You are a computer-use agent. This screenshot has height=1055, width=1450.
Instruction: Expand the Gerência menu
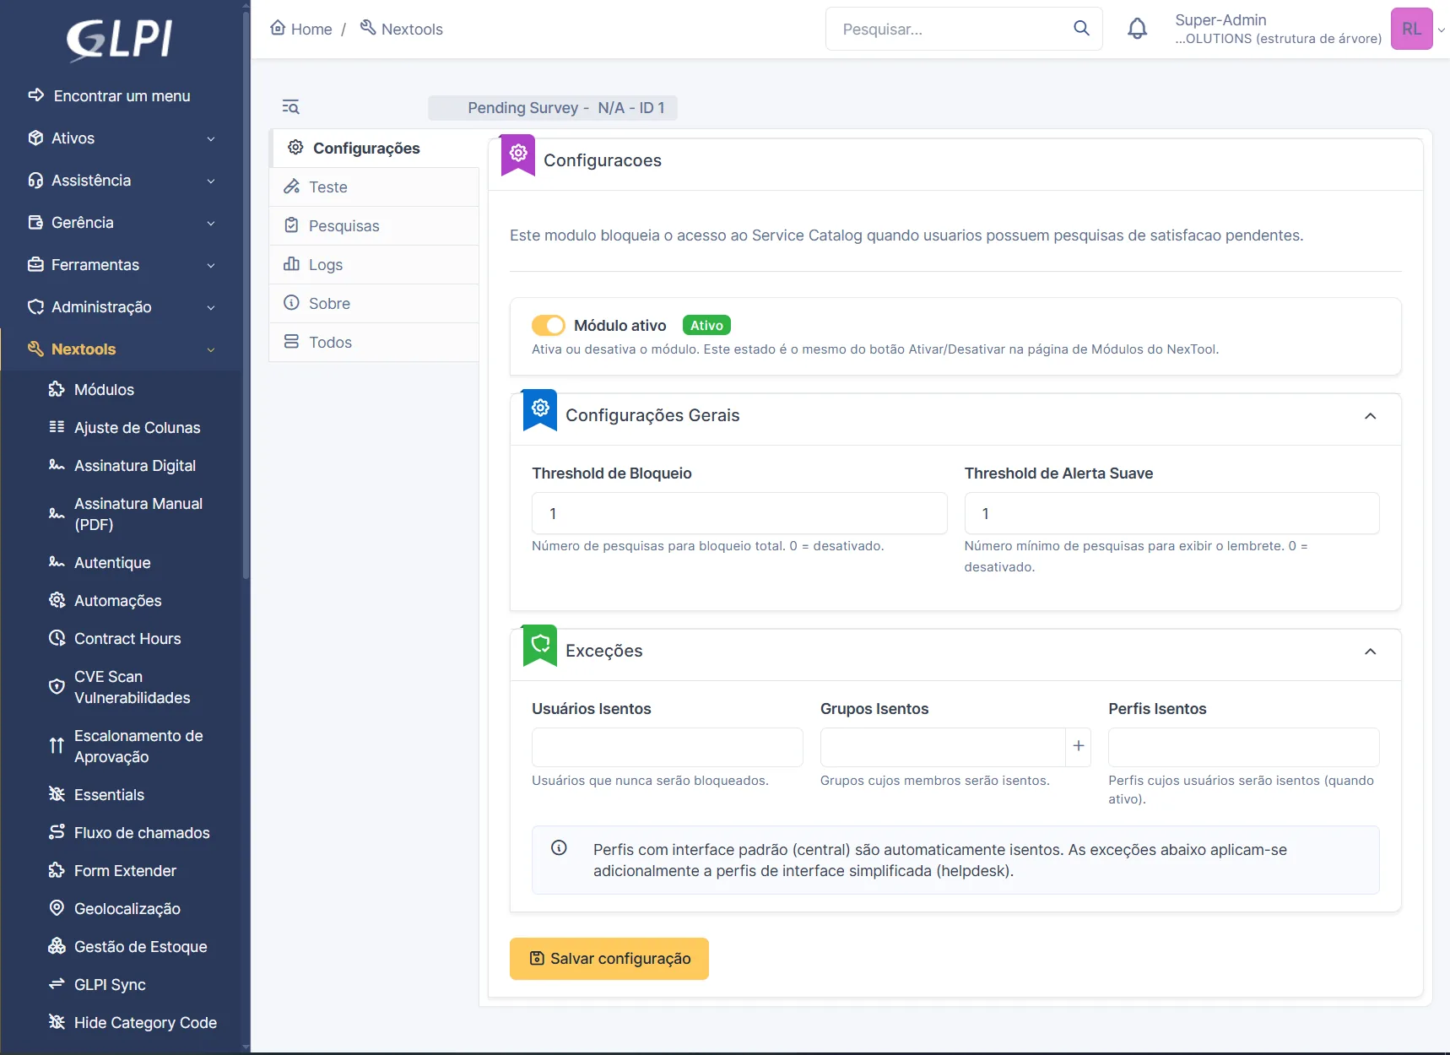120,223
